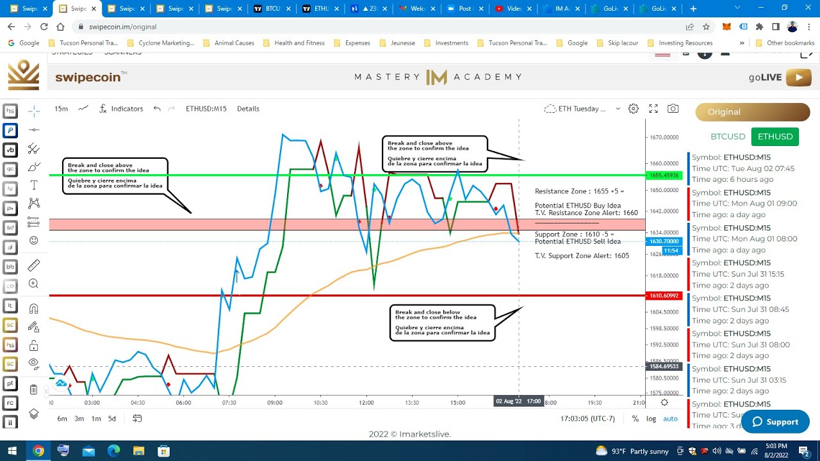Toggle percent scale mode
Screen dimensions: 820x461
[x=635, y=419]
